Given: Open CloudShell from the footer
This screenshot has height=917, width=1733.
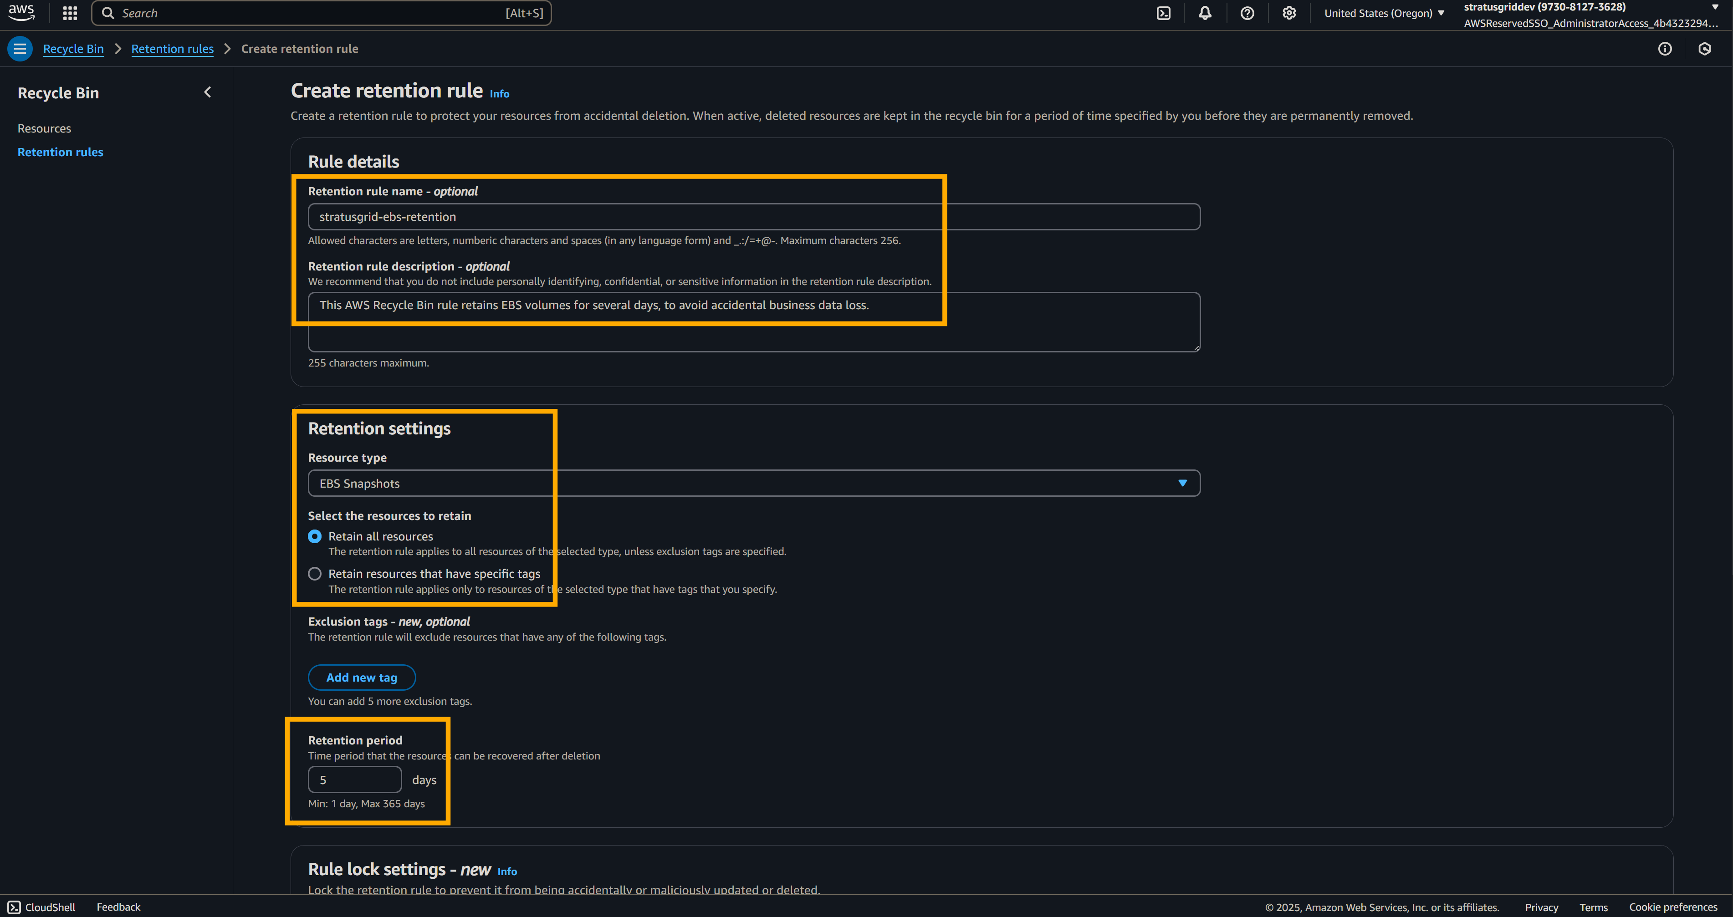Looking at the screenshot, I should coord(42,907).
